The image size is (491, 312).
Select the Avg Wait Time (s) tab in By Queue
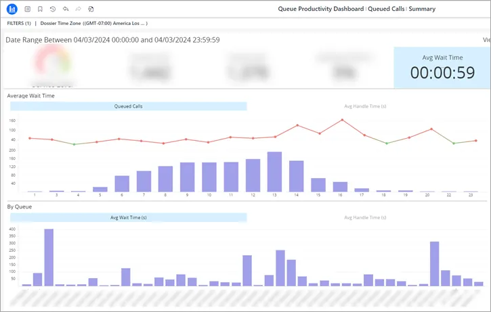(129, 217)
